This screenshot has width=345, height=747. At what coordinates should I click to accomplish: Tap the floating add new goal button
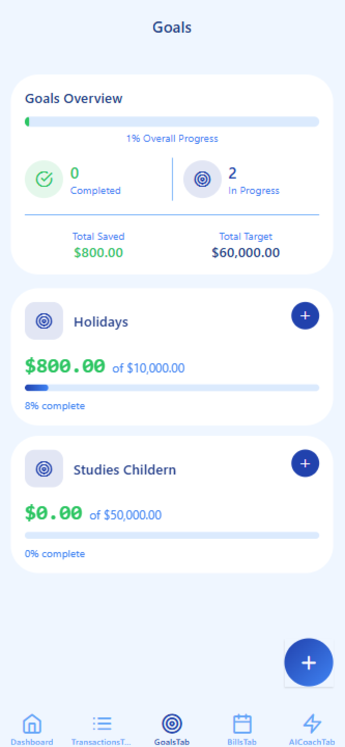[308, 662]
